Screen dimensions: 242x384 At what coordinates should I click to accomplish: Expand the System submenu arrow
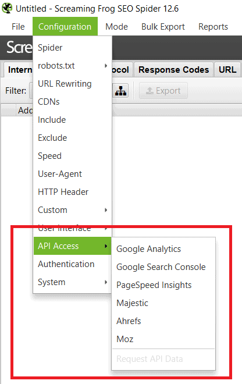[106, 282]
